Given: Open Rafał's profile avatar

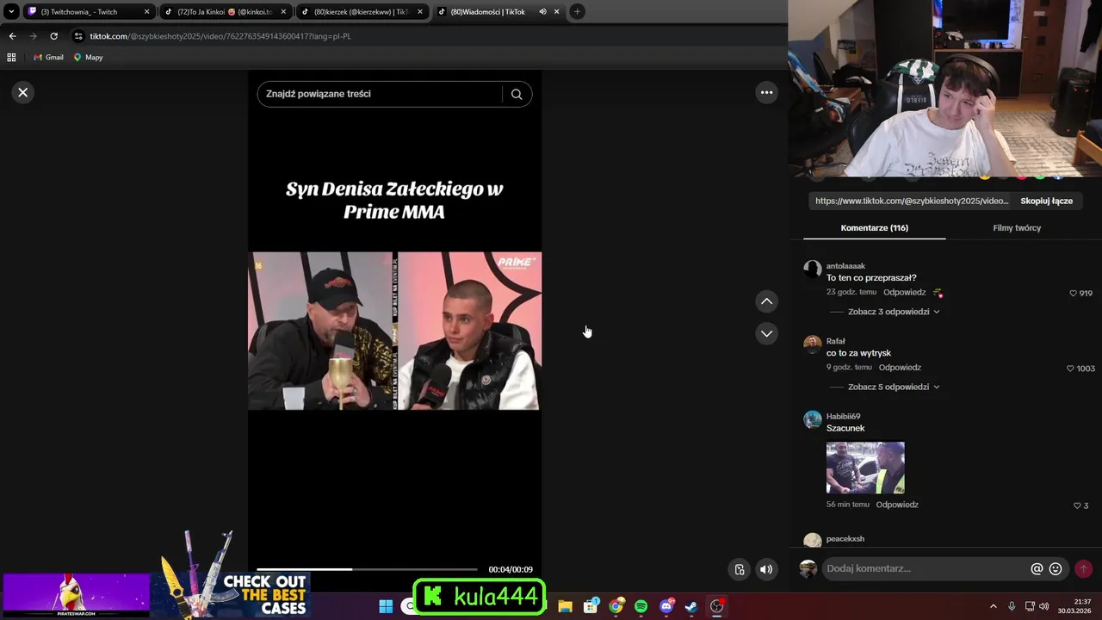Looking at the screenshot, I should pos(813,344).
